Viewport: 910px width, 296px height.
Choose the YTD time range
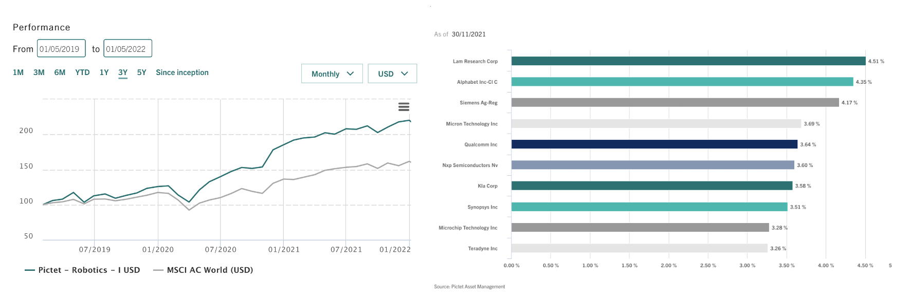(x=82, y=72)
